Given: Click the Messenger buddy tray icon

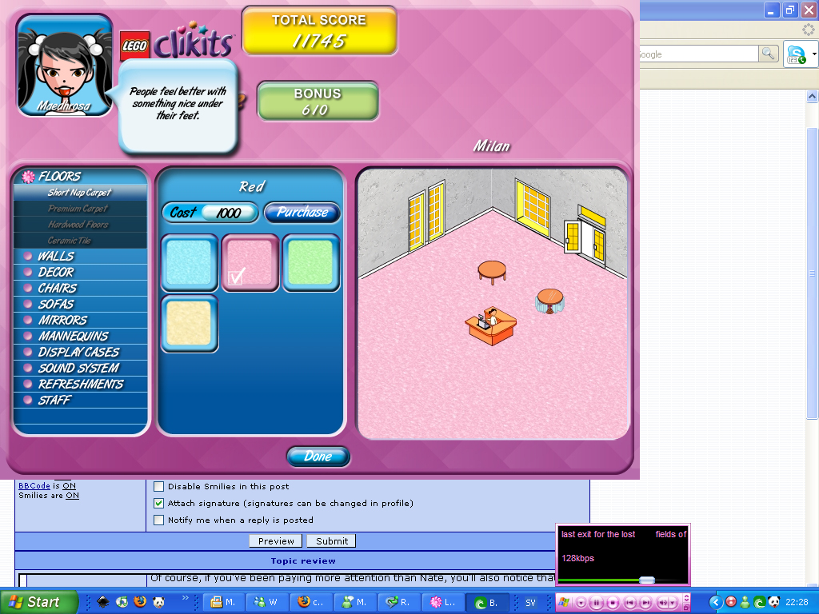Looking at the screenshot, I should (745, 603).
